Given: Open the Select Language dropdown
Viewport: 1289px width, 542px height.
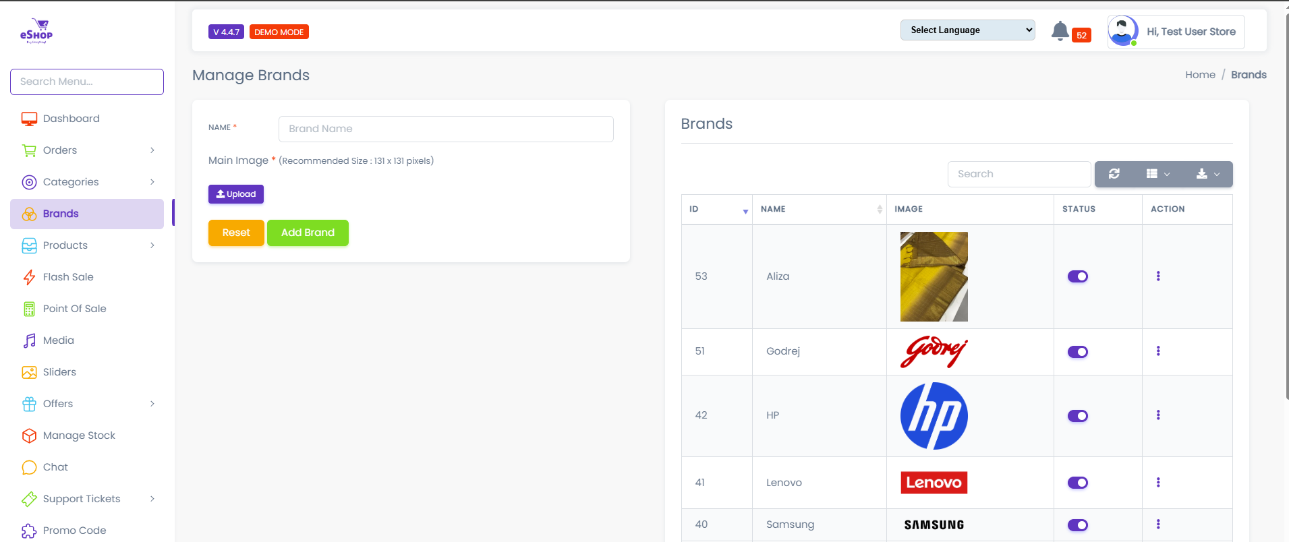Looking at the screenshot, I should click(967, 30).
